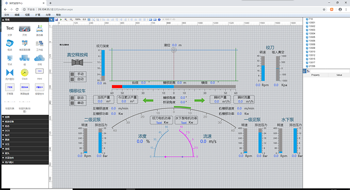Screen dimensions: 350x190
Task: Expand the DCS palette section
Action: [x=7, y=131]
